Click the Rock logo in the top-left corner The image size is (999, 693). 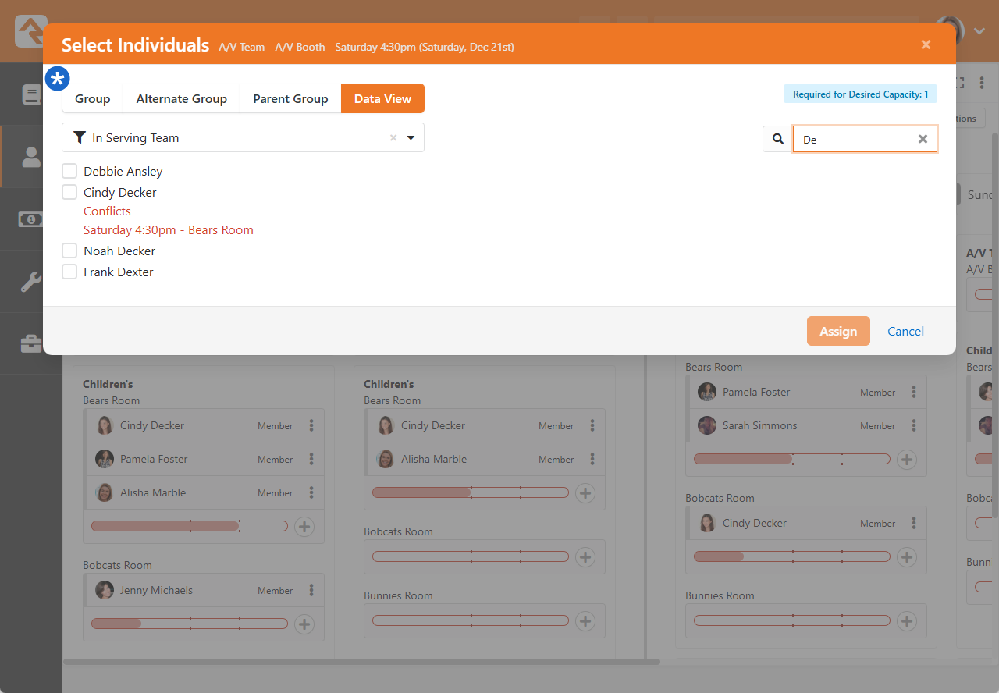tap(31, 31)
